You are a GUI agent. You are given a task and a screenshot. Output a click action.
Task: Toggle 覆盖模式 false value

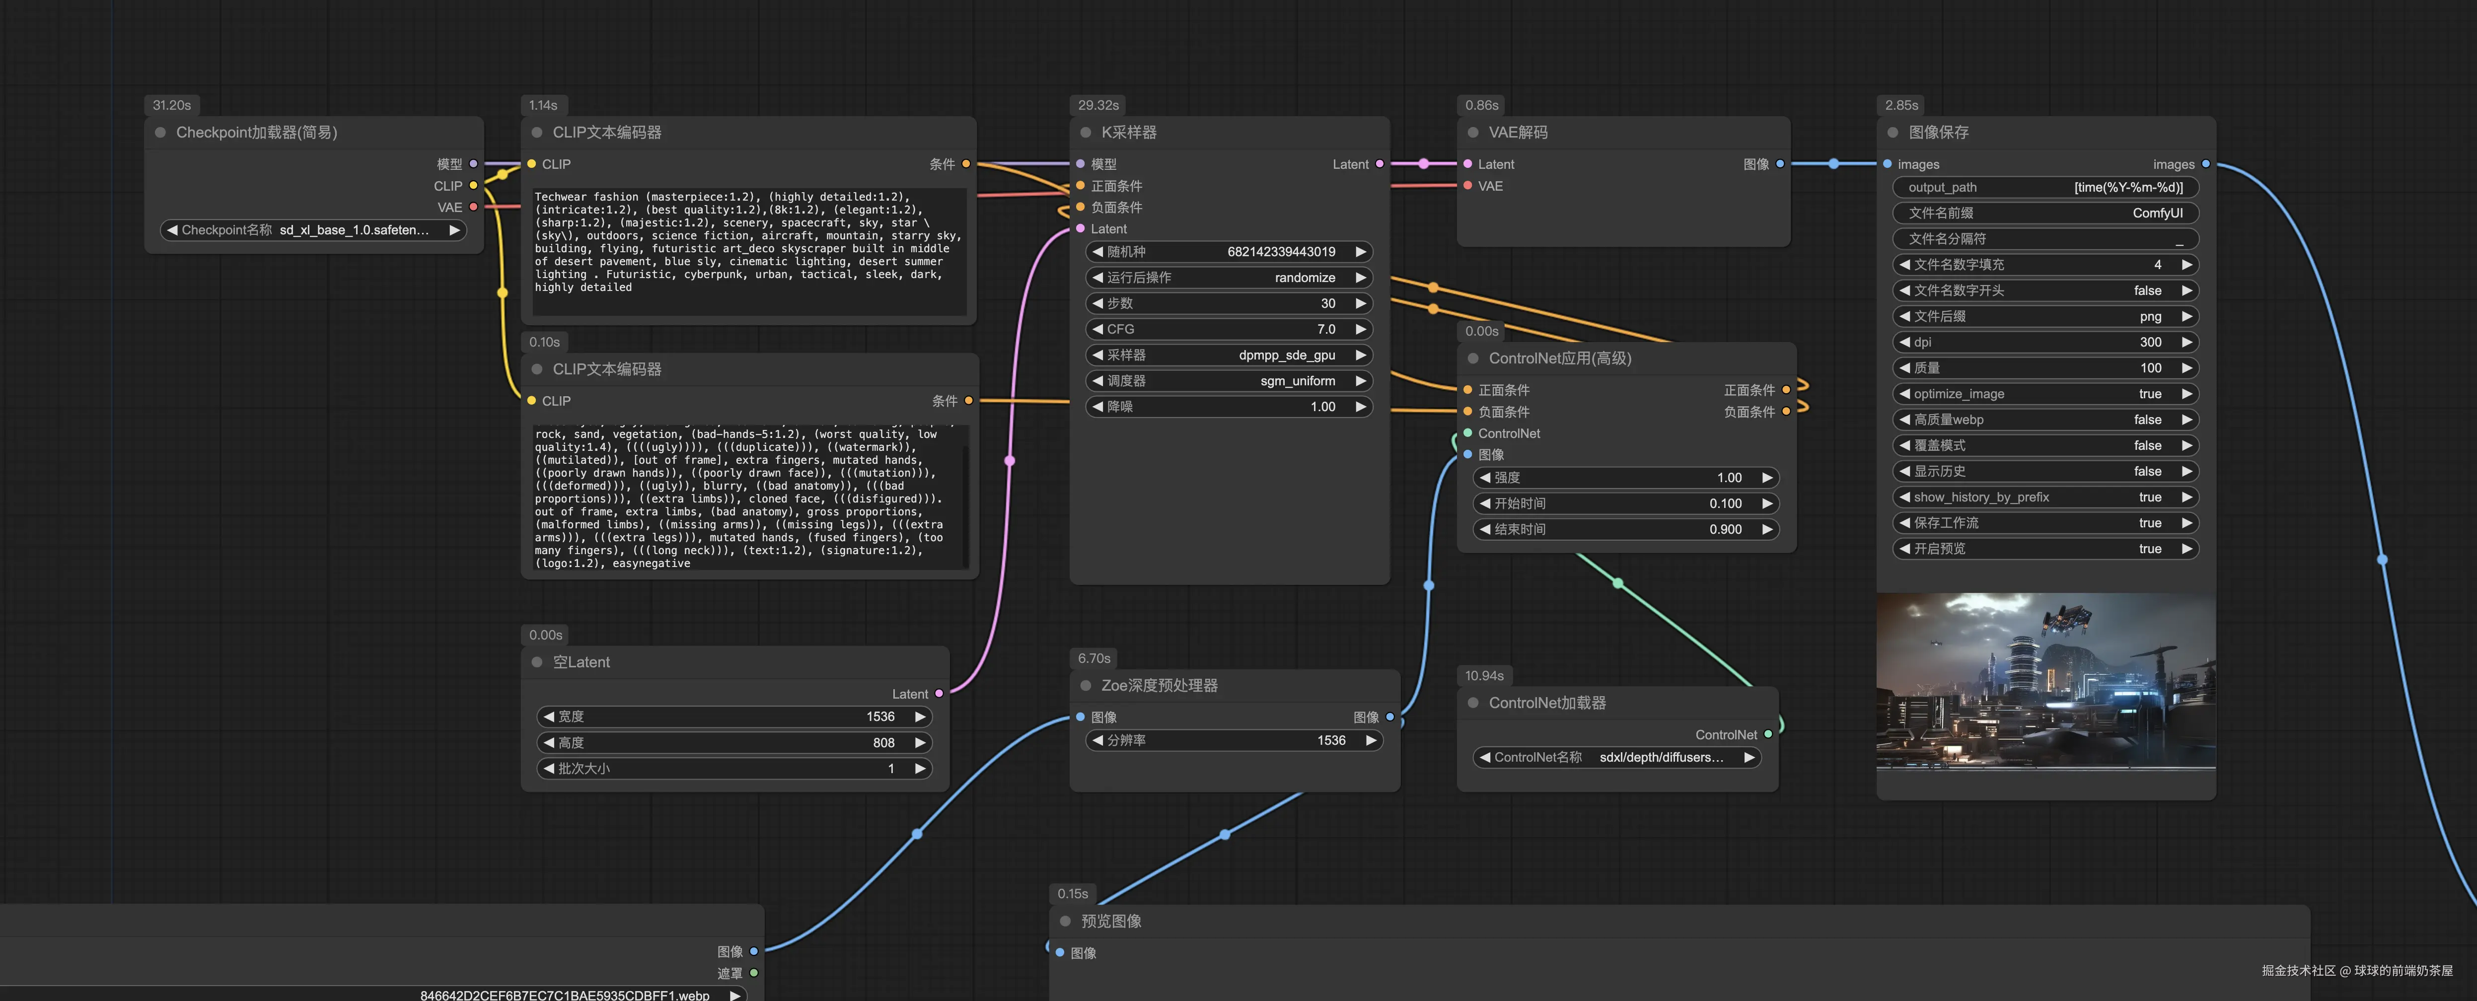[2045, 445]
